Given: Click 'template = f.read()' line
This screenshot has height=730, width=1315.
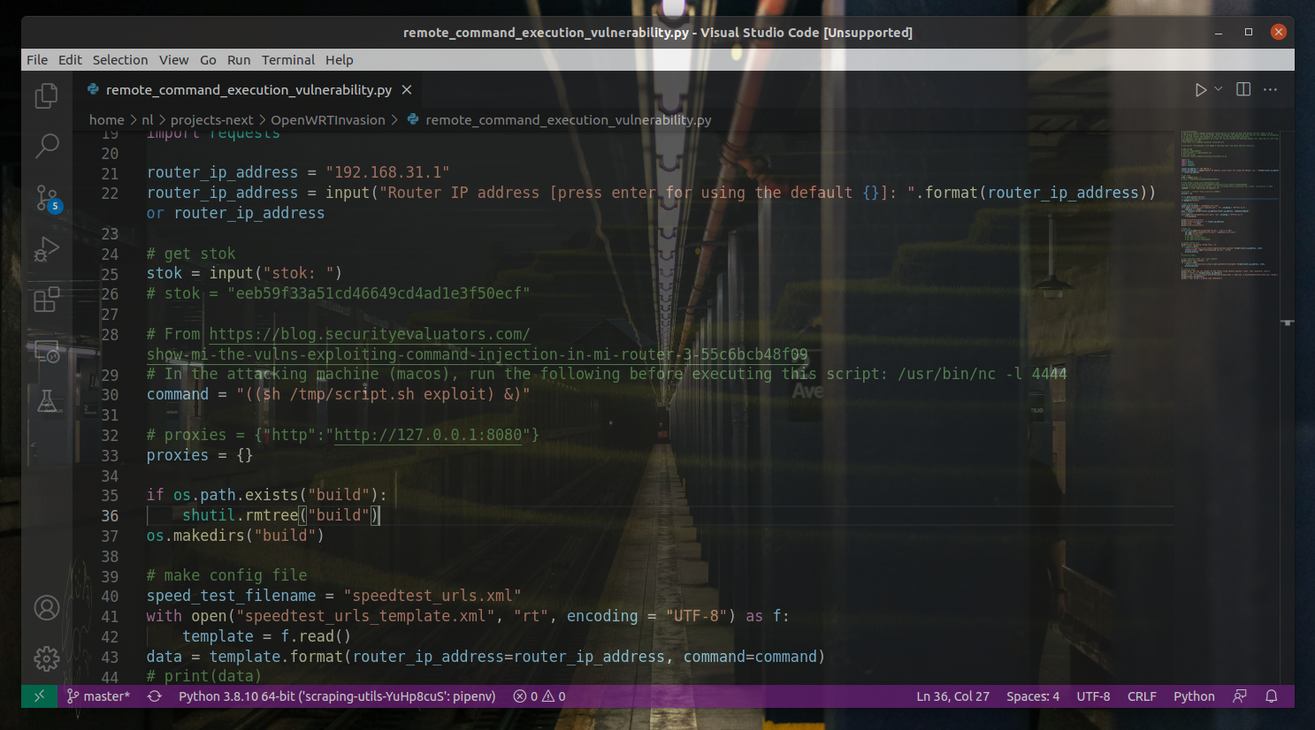Looking at the screenshot, I should click(x=266, y=636).
